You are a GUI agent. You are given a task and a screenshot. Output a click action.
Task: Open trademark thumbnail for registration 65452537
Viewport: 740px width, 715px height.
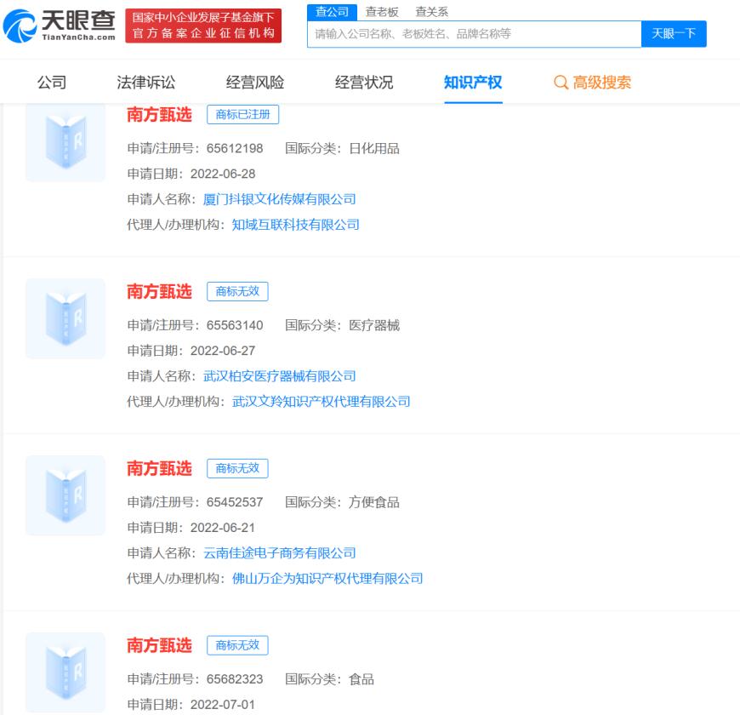65,495
